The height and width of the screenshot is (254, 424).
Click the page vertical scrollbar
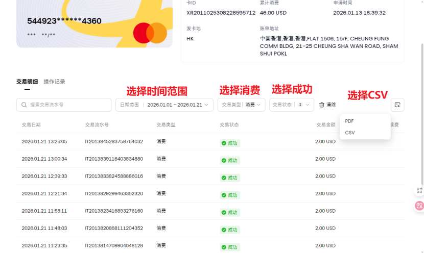[422, 113]
